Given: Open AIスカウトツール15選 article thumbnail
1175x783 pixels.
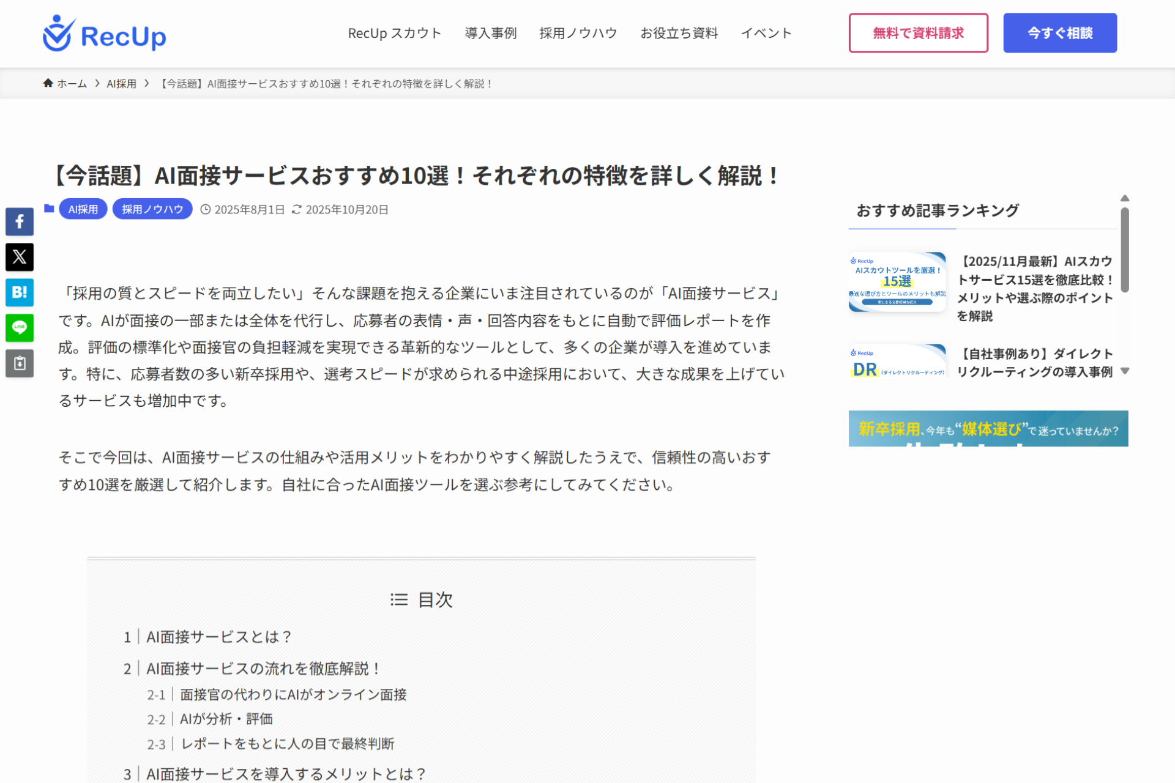Looking at the screenshot, I should coord(897,282).
